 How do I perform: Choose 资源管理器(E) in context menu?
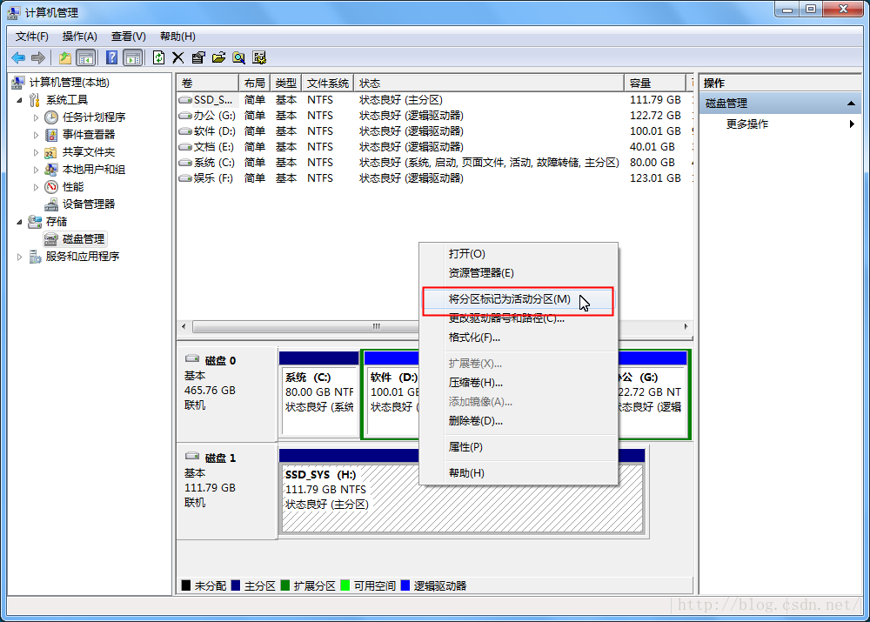(519, 273)
